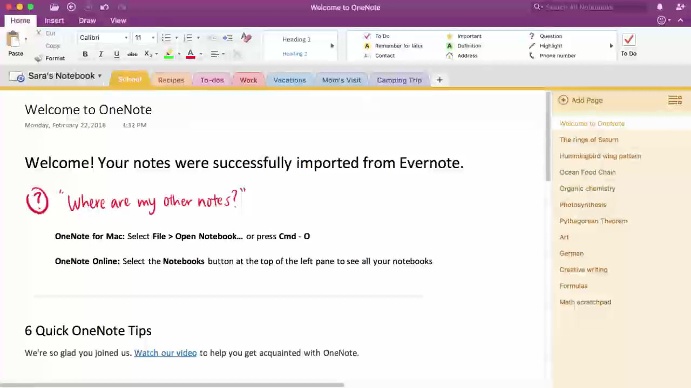691x388 pixels.
Task: Undo the last action
Action: pos(104,7)
